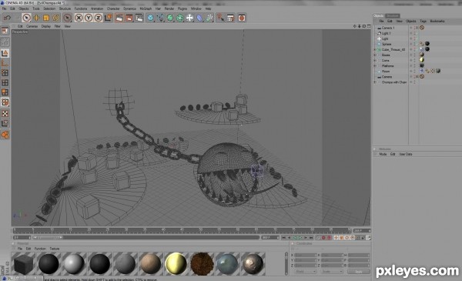462x281 pixels.
Task: Open the viewport Display menu
Action: (46, 26)
